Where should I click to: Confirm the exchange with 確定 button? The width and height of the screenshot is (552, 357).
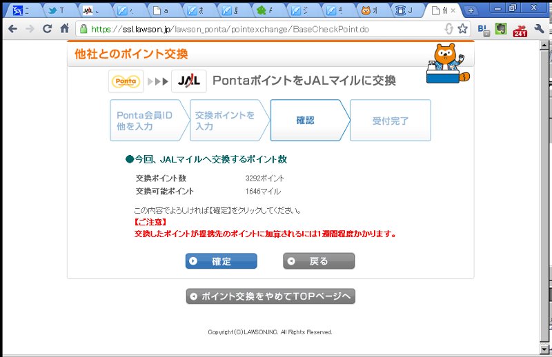coord(221,261)
